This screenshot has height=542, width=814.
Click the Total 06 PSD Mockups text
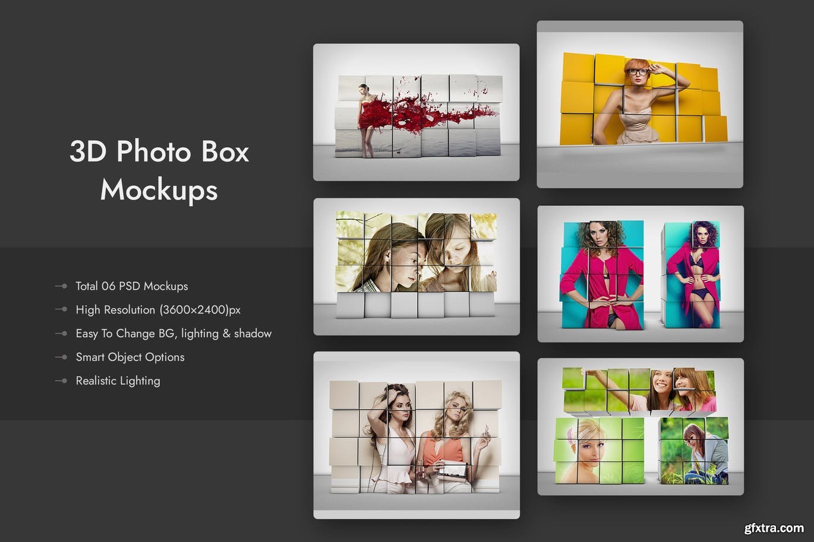(131, 286)
